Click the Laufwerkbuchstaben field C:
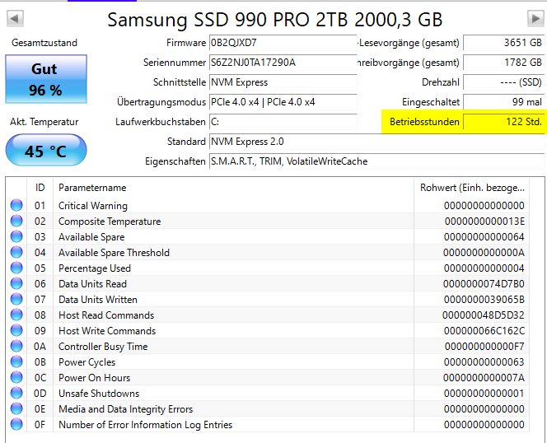The width and height of the screenshot is (547, 443). click(x=283, y=122)
